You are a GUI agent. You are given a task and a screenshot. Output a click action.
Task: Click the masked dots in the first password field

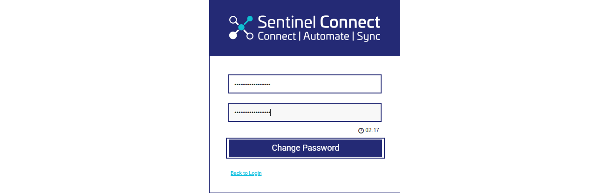[252, 84]
